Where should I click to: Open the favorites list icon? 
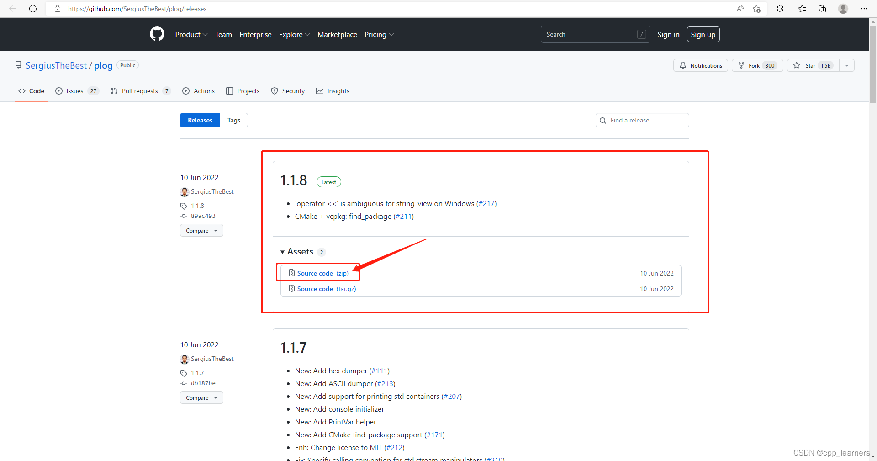click(x=802, y=9)
